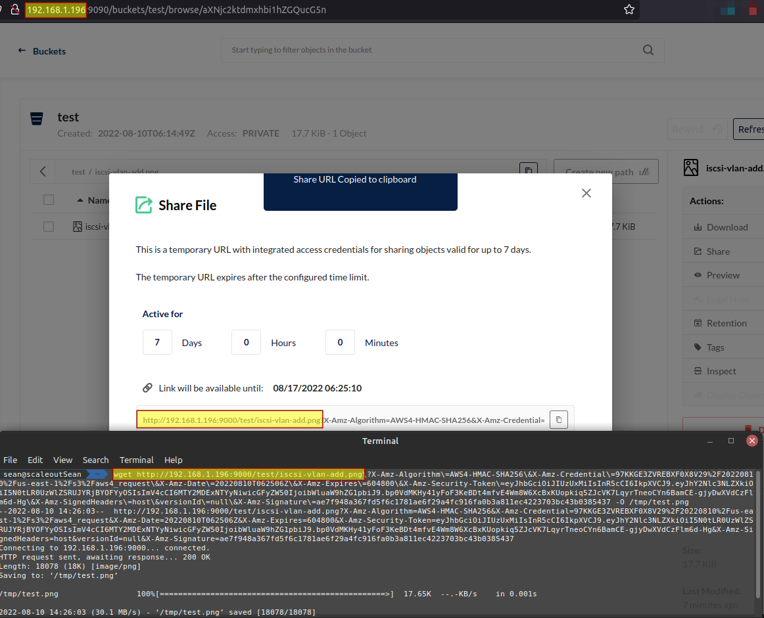
Task: Click the Tags label icon
Action: pos(698,347)
